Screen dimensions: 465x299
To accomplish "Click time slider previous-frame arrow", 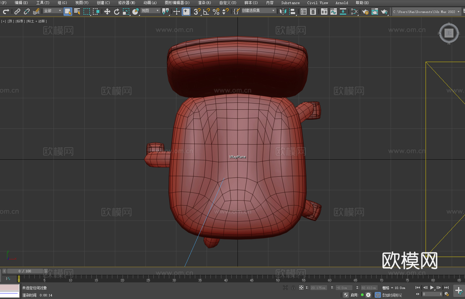I will pyautogui.click(x=4, y=271).
